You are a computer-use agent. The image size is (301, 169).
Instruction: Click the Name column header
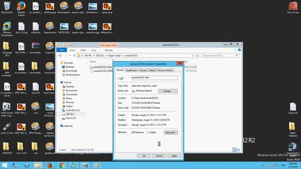pyautogui.click(x=93, y=61)
